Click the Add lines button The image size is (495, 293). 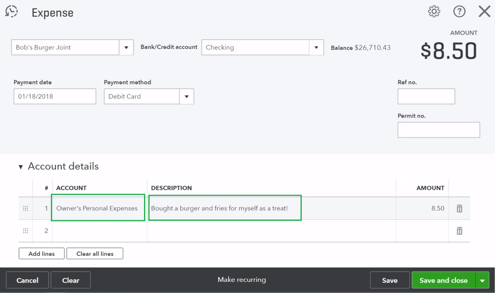tap(42, 253)
